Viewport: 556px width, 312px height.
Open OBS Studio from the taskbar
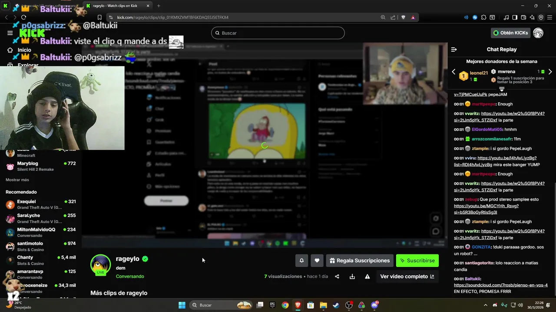tap(349, 305)
